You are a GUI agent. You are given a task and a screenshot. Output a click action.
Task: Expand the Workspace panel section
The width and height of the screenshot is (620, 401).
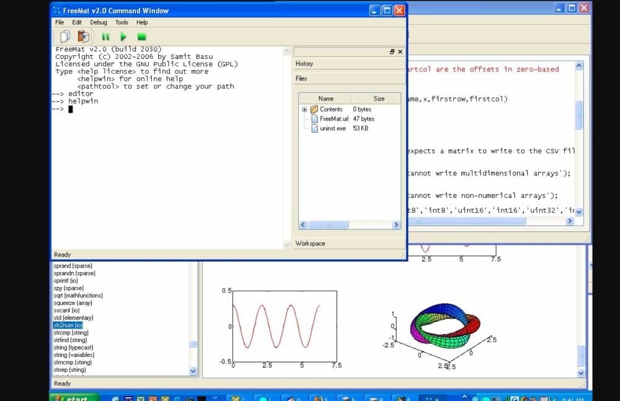point(310,244)
